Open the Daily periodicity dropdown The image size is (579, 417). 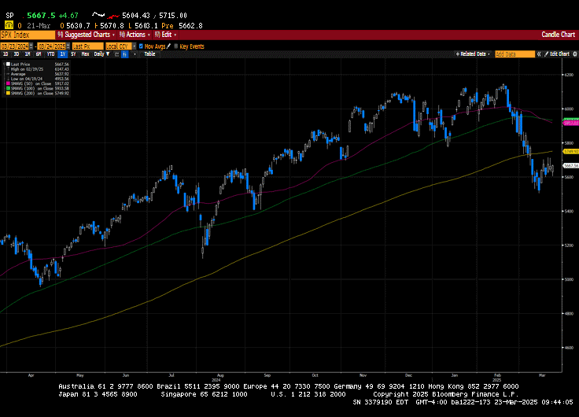click(100, 54)
